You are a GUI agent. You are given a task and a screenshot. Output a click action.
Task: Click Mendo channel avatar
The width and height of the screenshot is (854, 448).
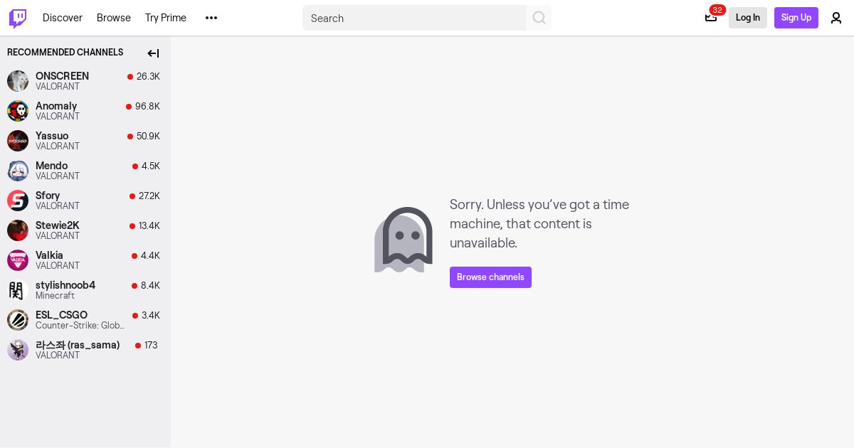pos(18,171)
